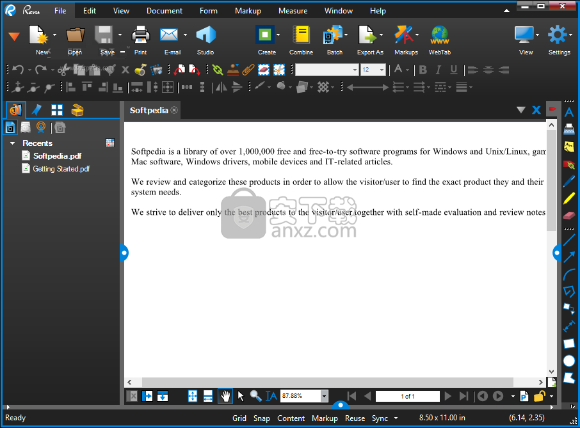This screenshot has height=428, width=580.
Task: Launch the WebTab globe icon
Action: coord(439,35)
